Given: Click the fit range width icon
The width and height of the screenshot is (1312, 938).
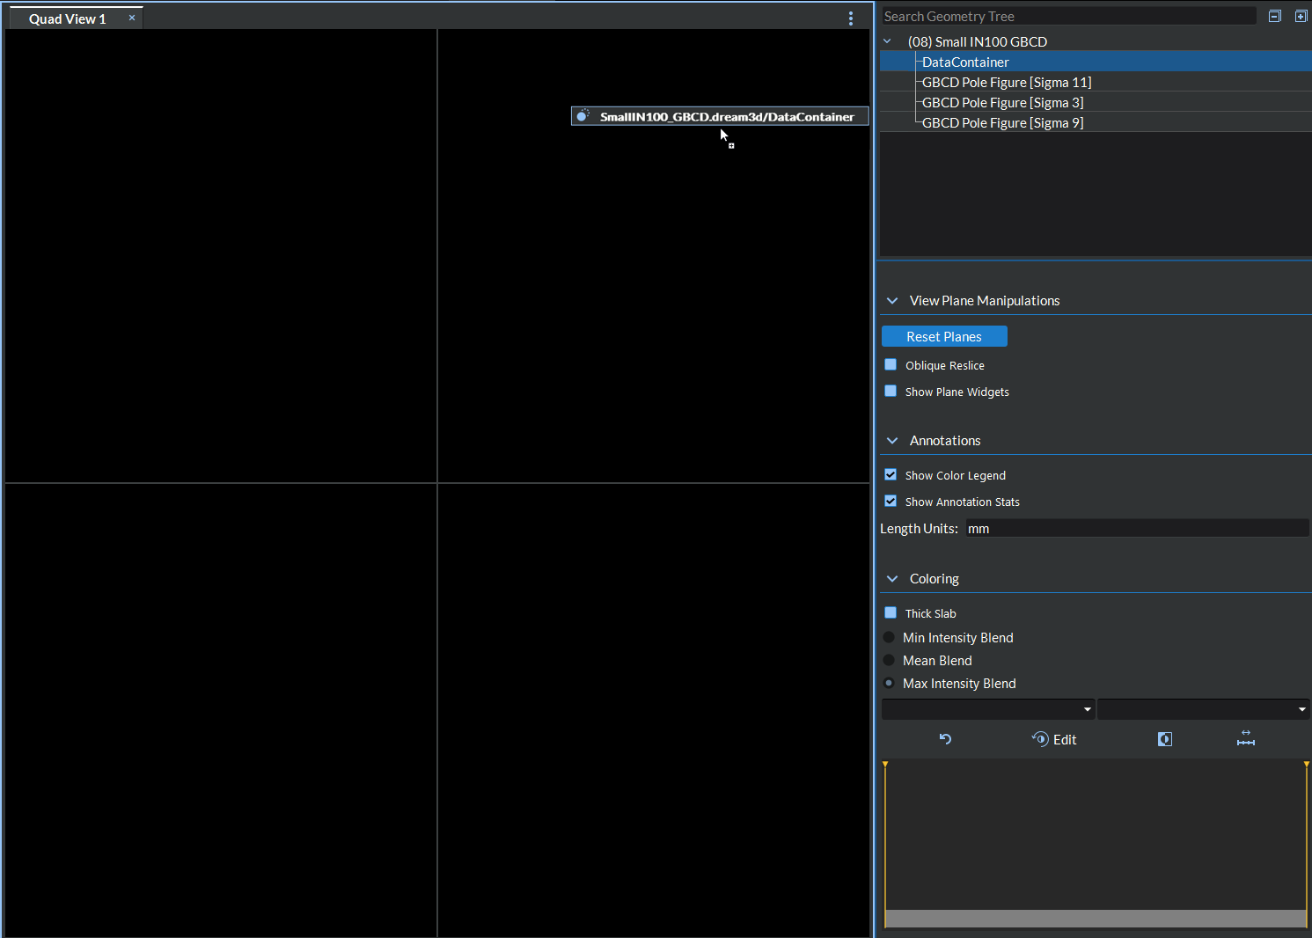Looking at the screenshot, I should coord(1246,738).
